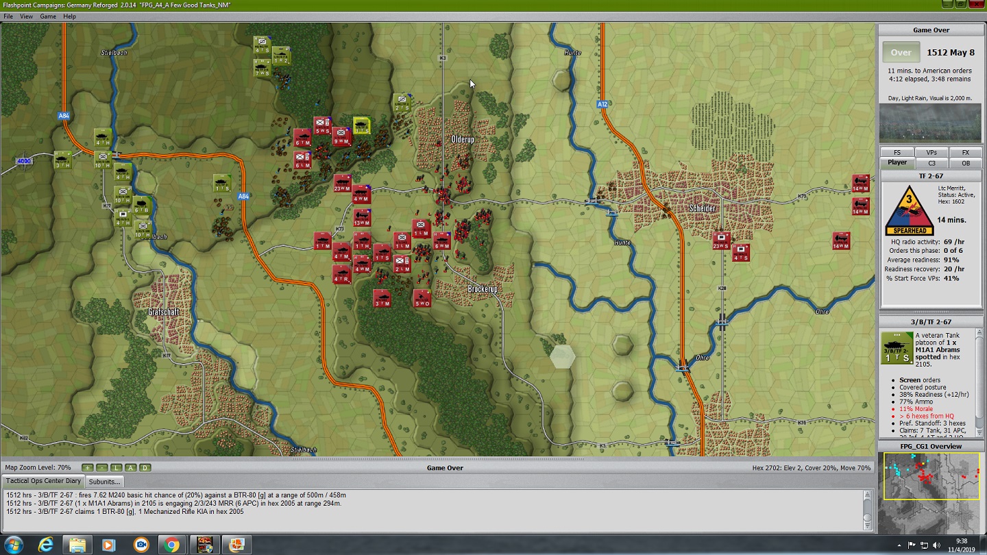Click the '1512 May 8' date text

950,53
